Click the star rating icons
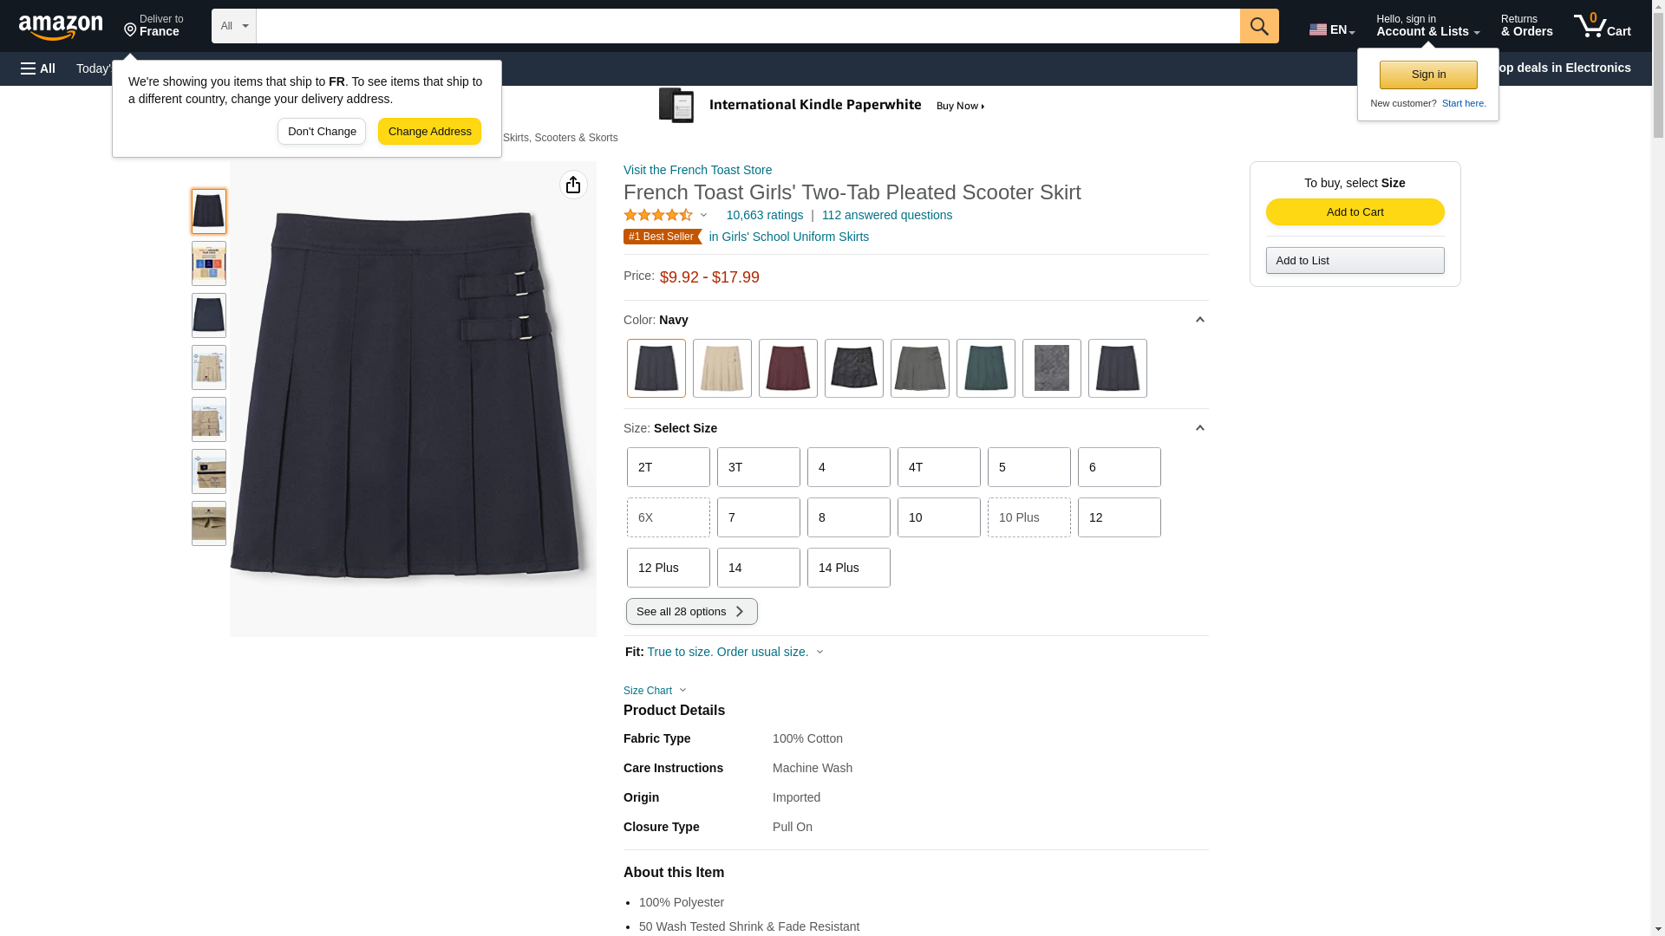 tap(658, 215)
